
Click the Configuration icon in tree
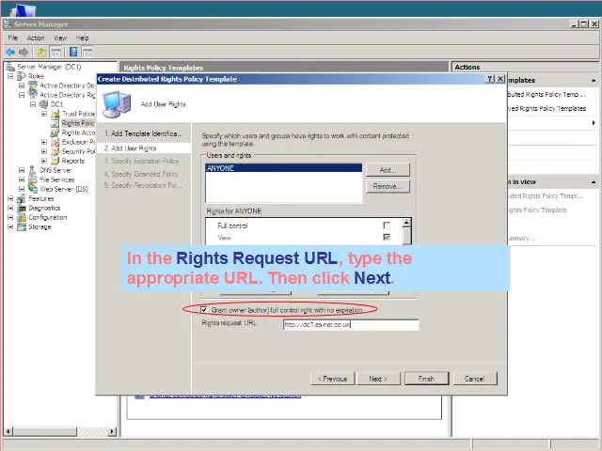tap(22, 217)
